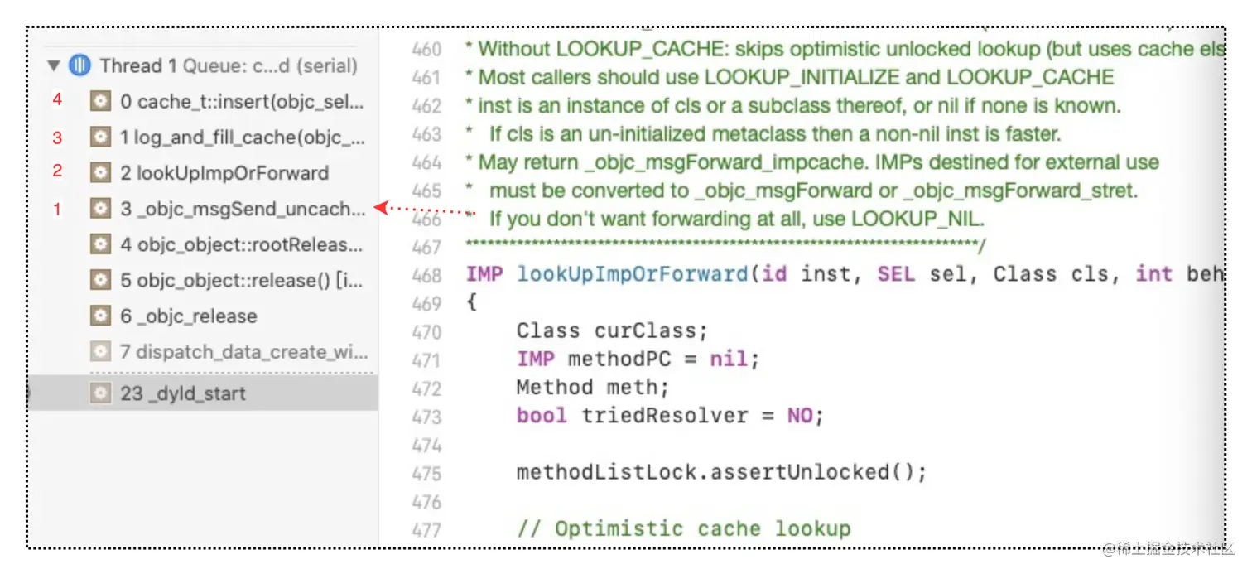The height and width of the screenshot is (574, 1252).
Task: Click the 'Class curClass;' declaration line
Action: tap(612, 330)
